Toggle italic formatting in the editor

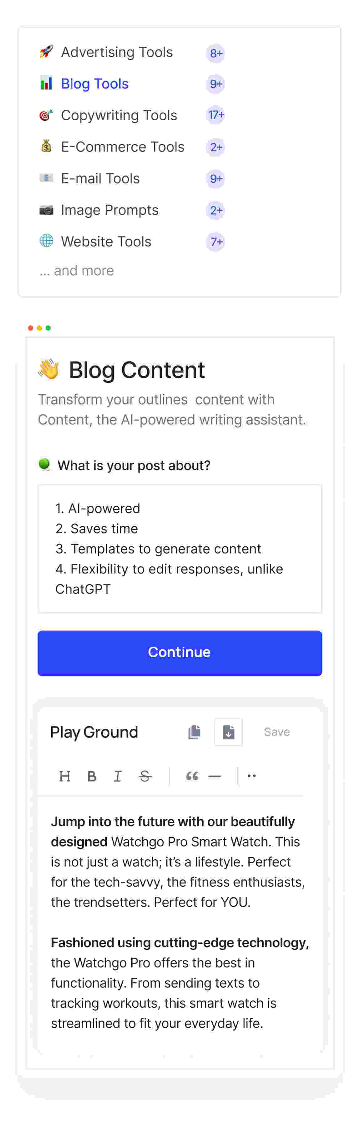click(118, 776)
